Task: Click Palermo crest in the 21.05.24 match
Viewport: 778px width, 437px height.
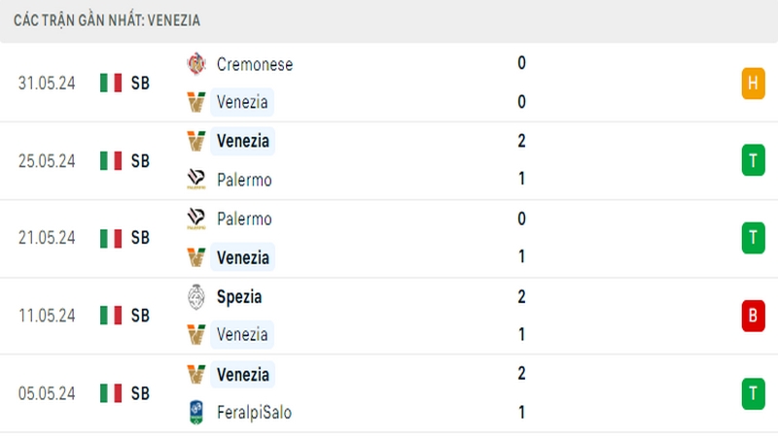Action: (196, 218)
